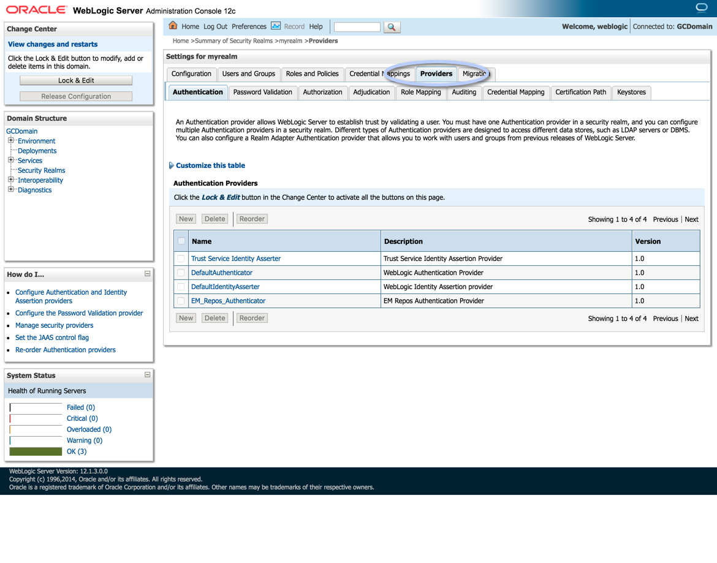Click in the search text field

[x=357, y=27]
